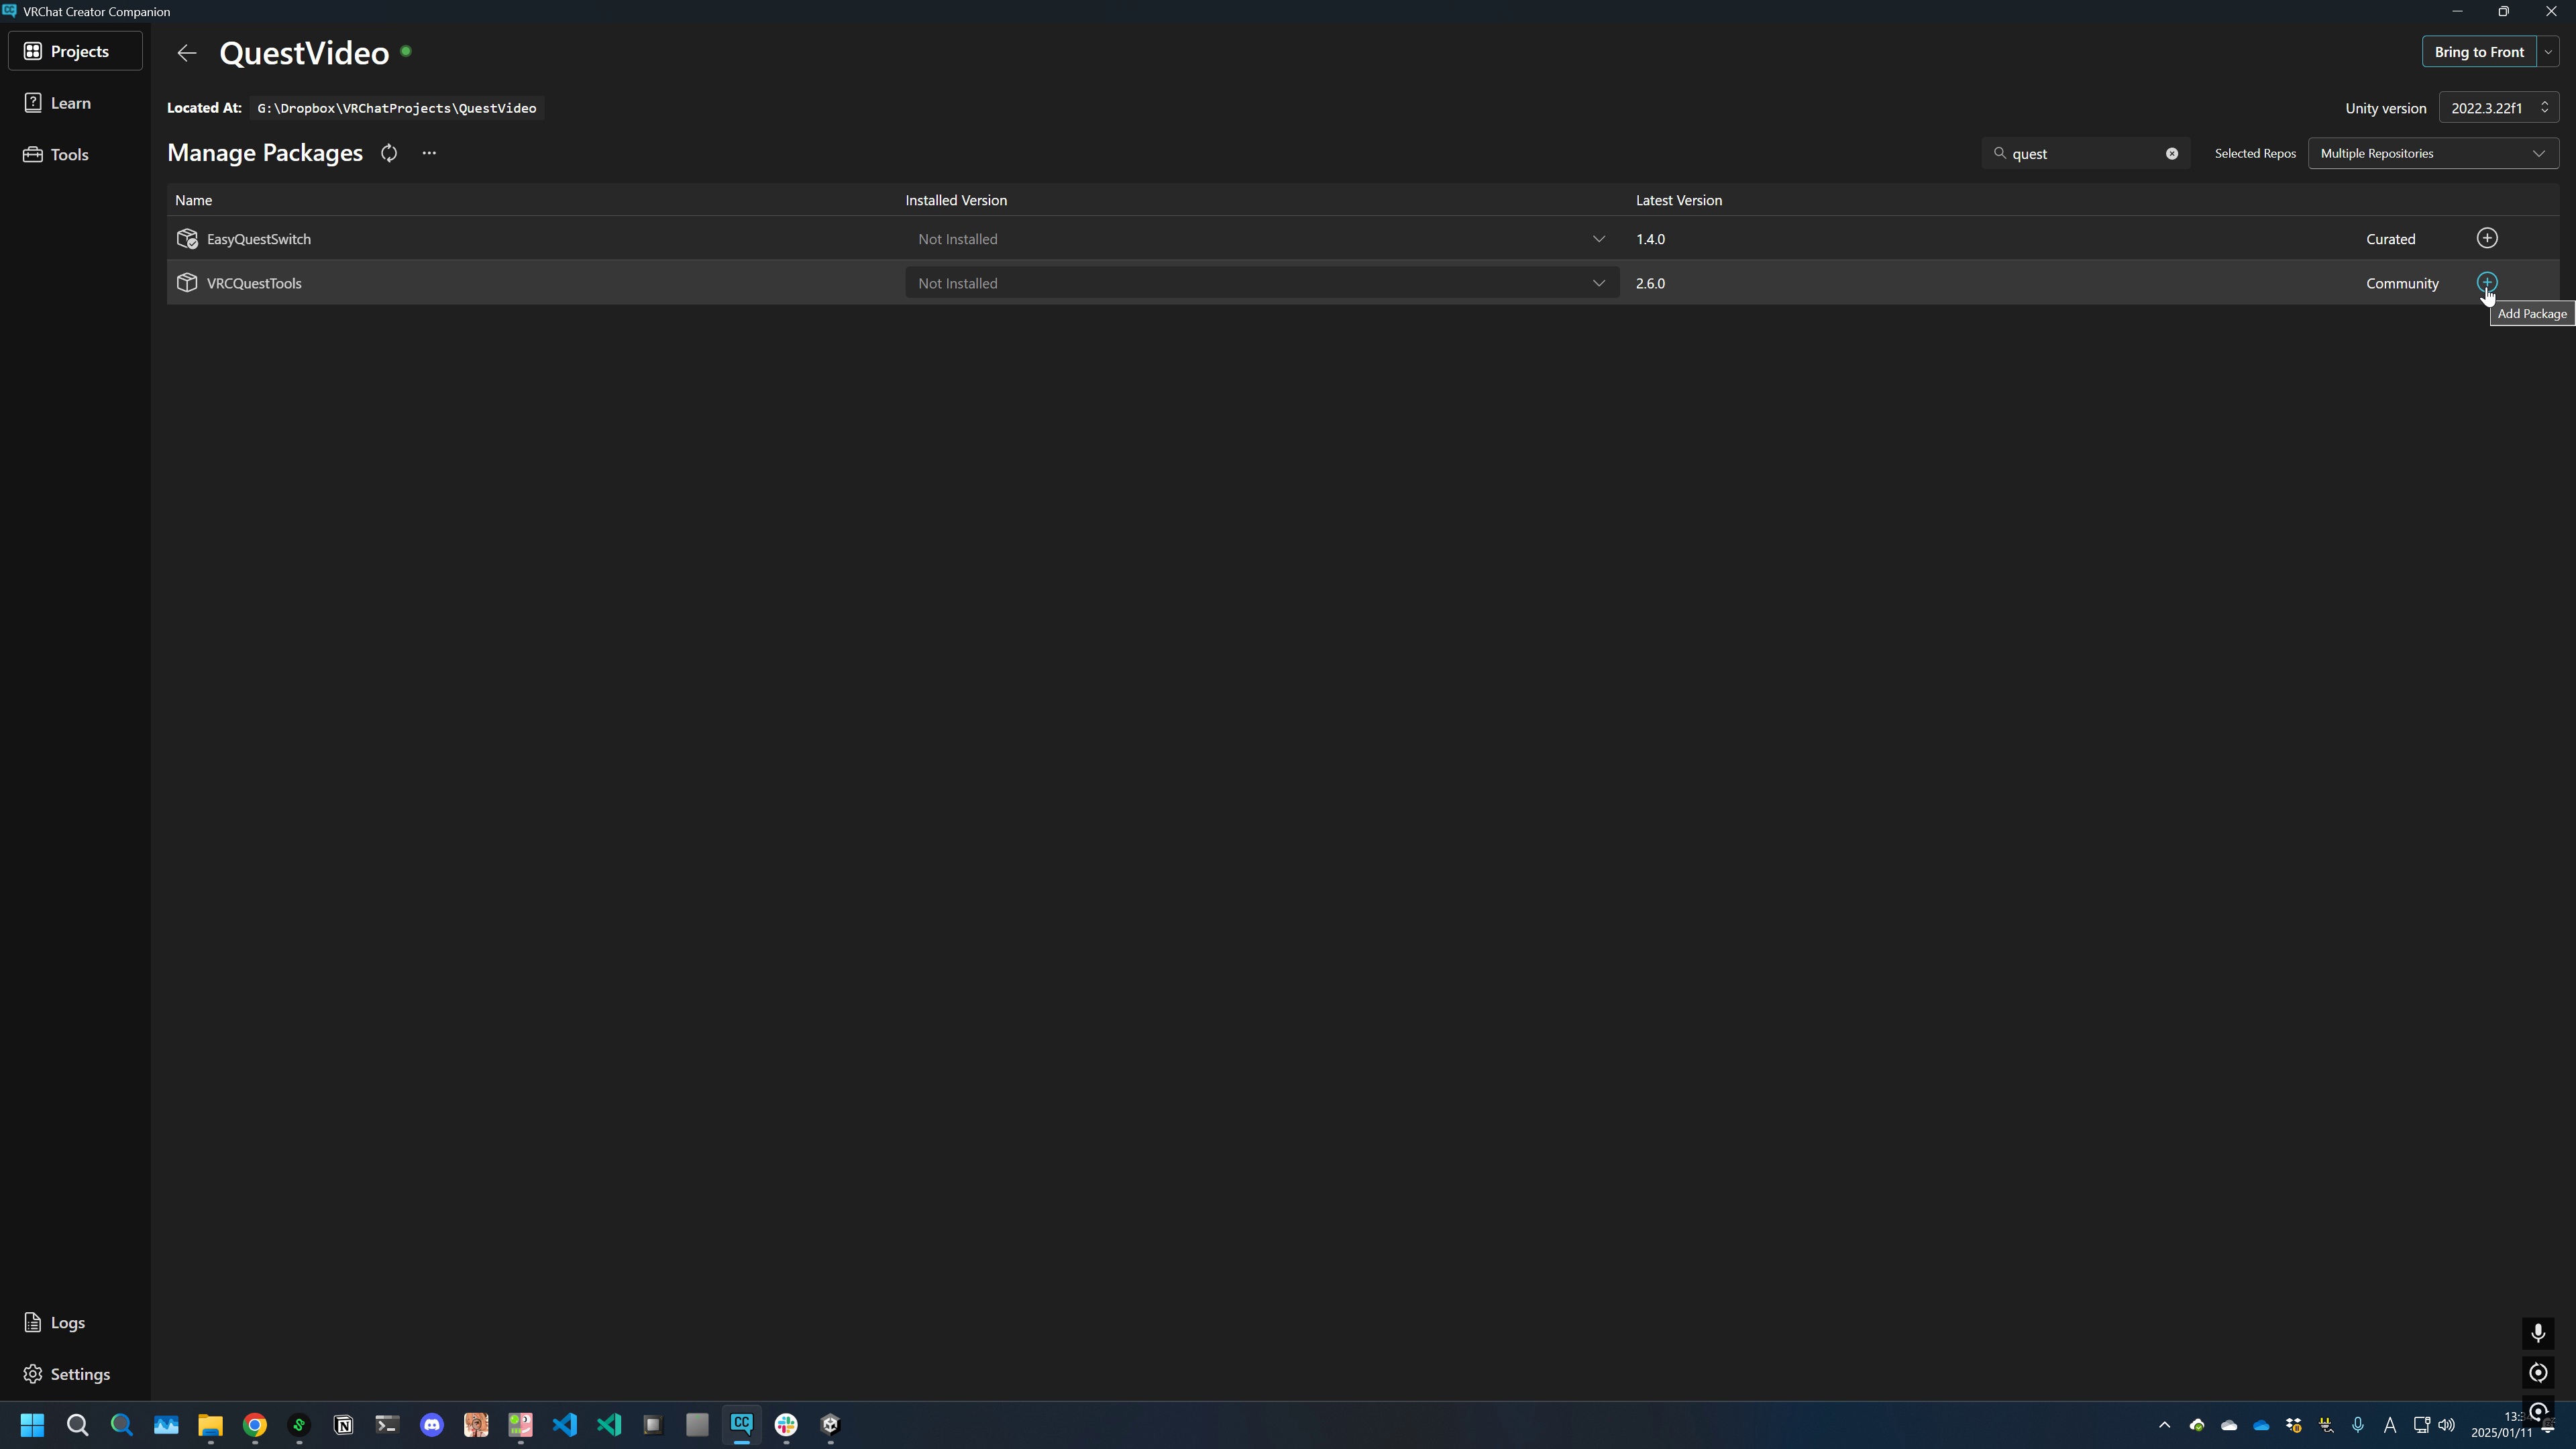The image size is (2576, 1449).
Task: Click the Windows Start button
Action: click(x=32, y=1424)
